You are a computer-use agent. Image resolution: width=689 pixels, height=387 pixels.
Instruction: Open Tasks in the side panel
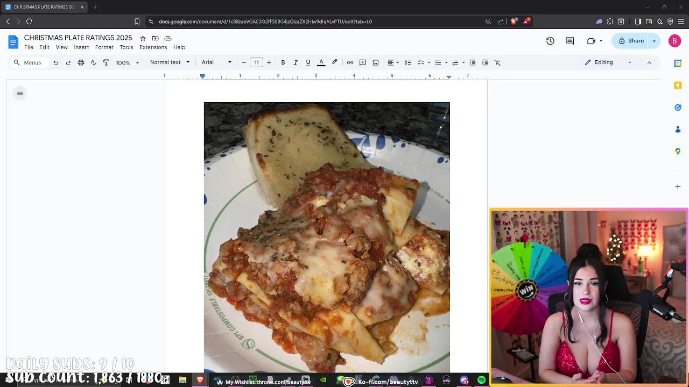point(678,107)
